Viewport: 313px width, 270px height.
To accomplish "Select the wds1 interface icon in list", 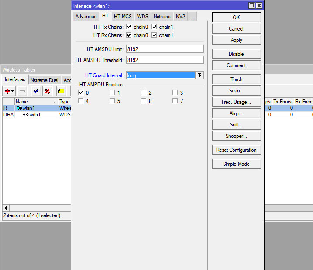I will (26, 115).
